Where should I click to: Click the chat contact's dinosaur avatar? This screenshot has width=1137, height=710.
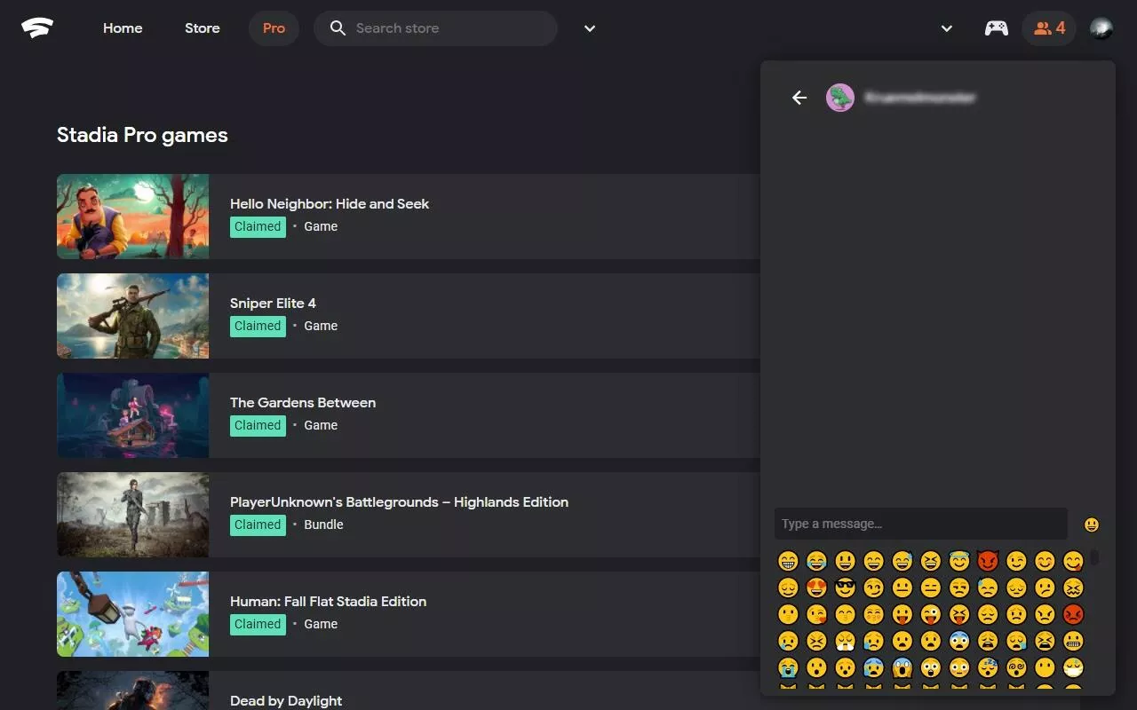point(840,98)
